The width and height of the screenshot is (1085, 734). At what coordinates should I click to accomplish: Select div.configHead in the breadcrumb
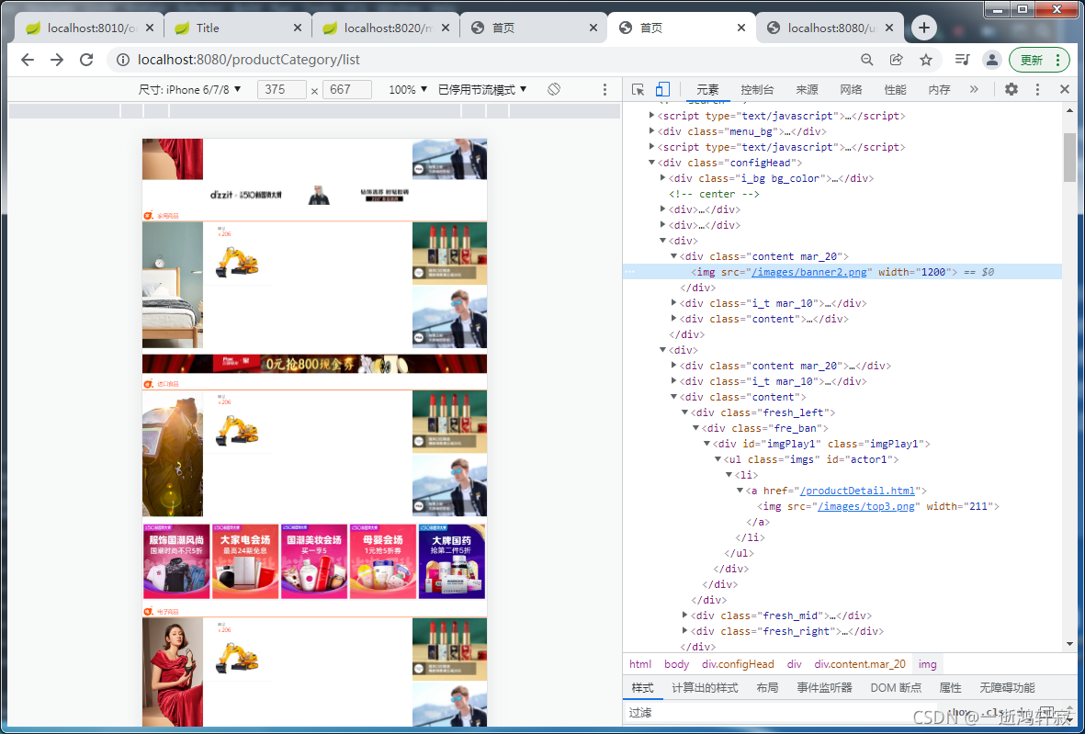click(738, 664)
